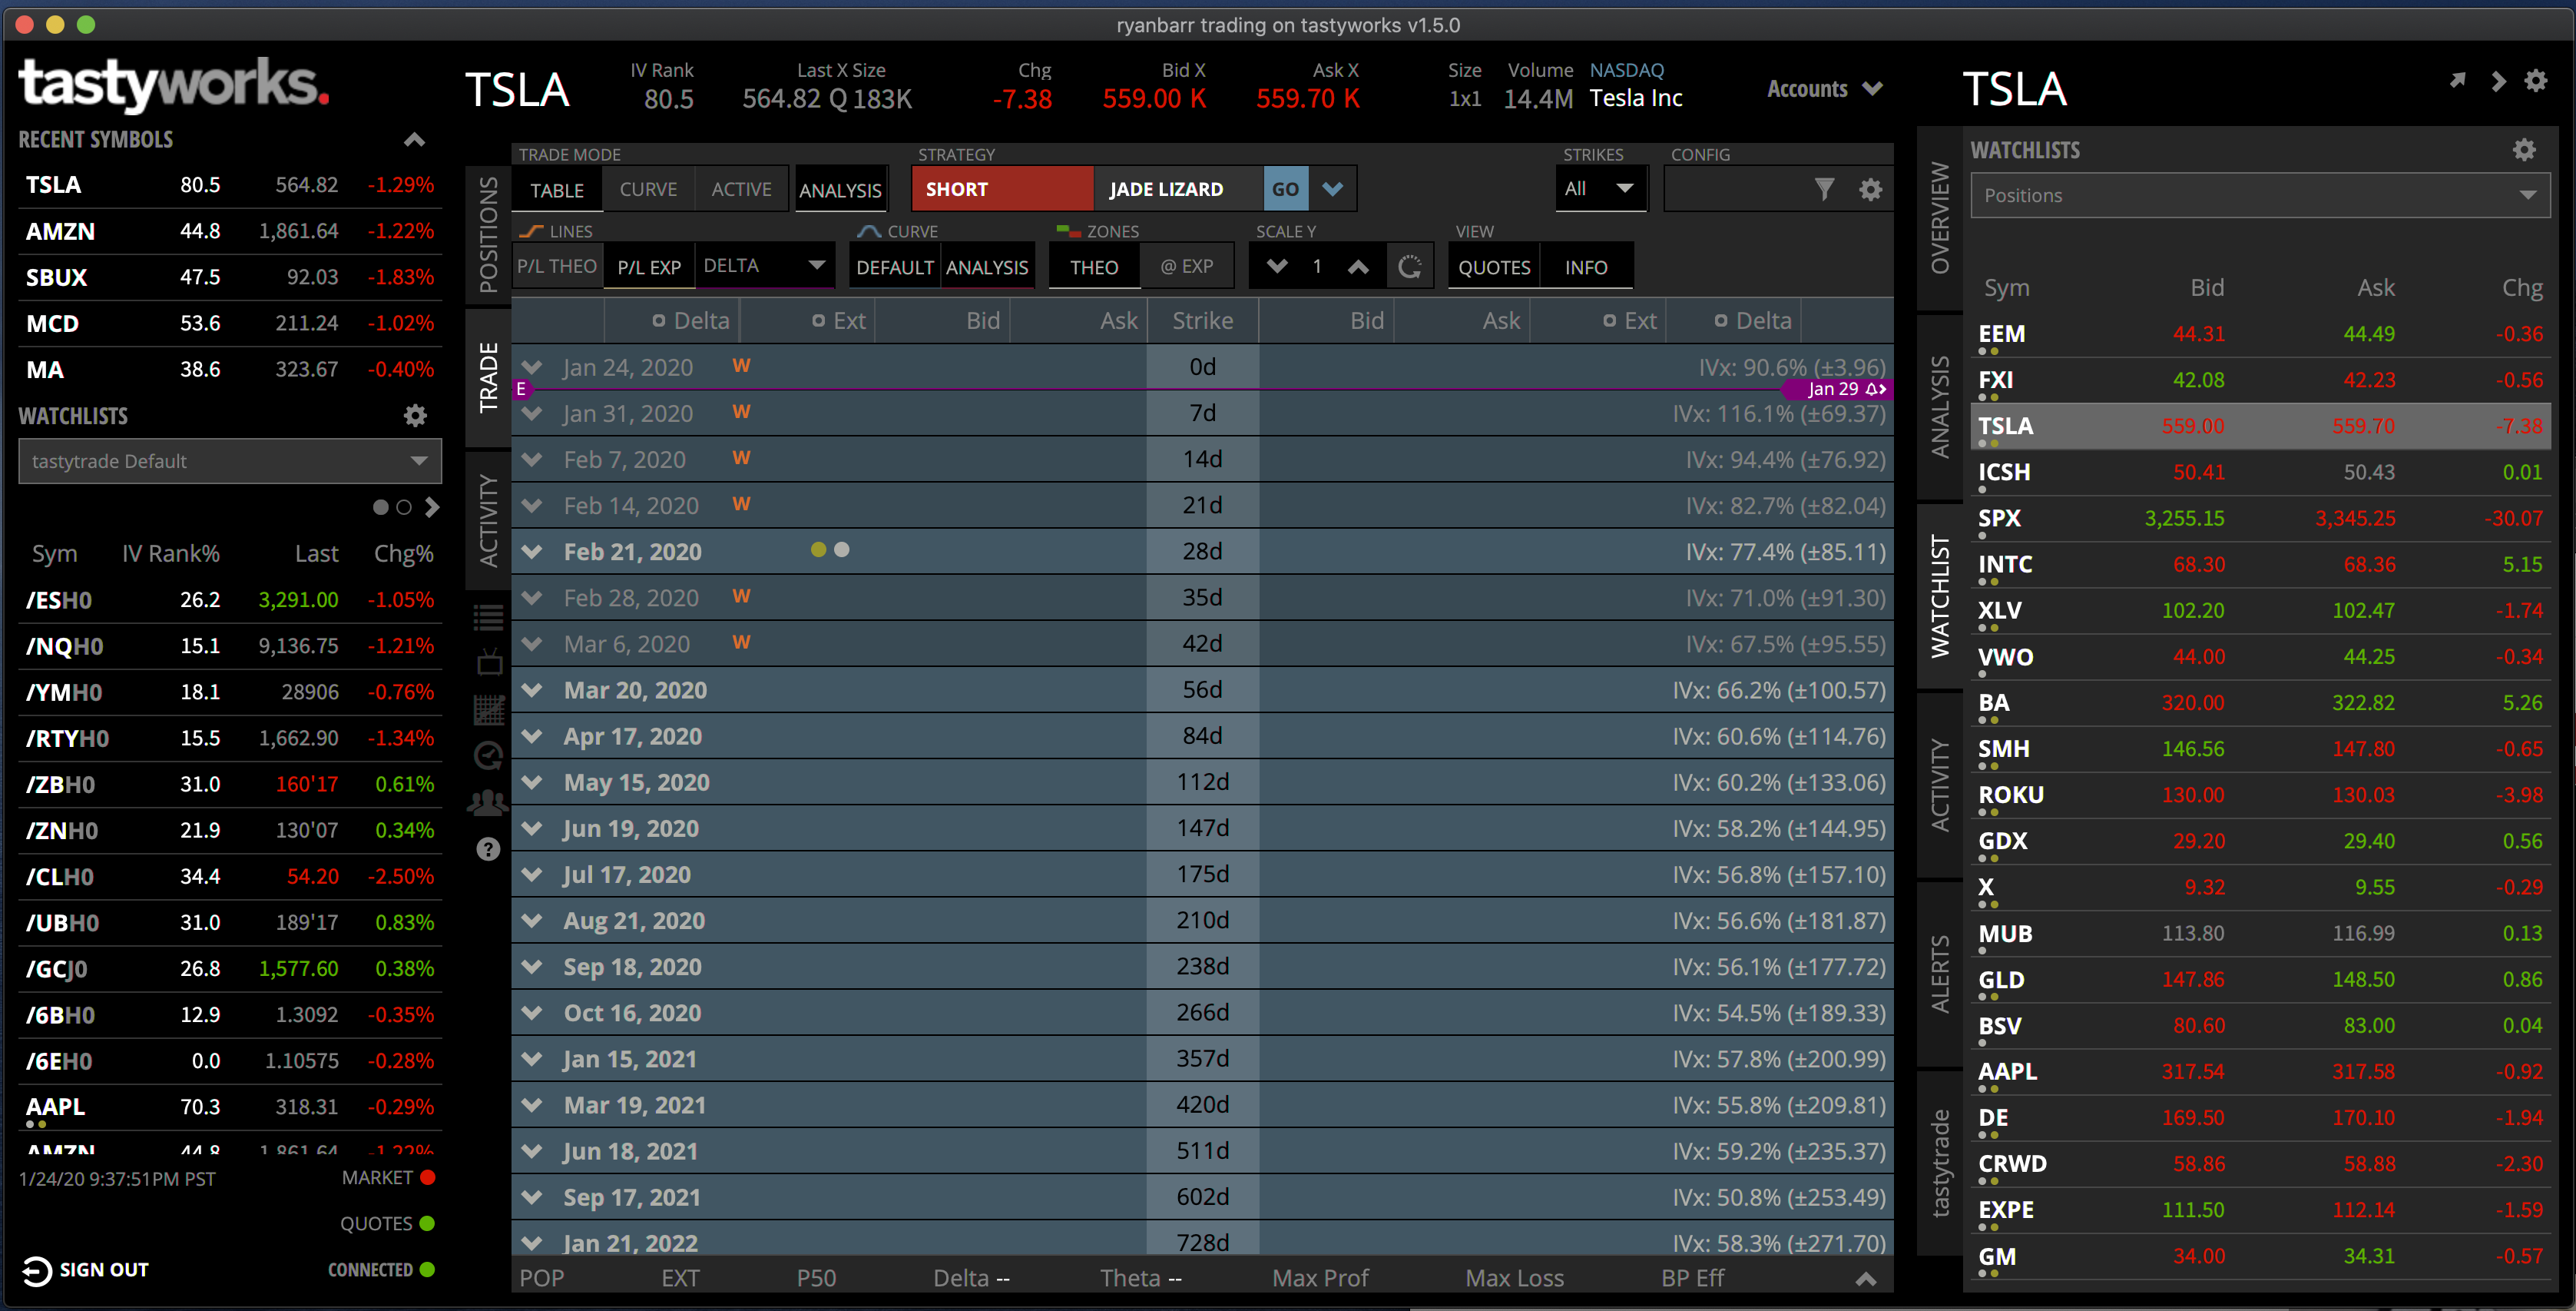
Task: Toggle the THEO zones button
Action: point(1093,267)
